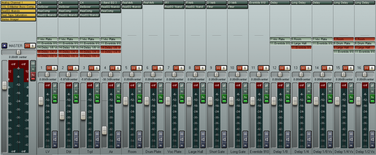Open 1-Band EQ 3 on track 4
The image size is (376, 155).
[111, 3]
